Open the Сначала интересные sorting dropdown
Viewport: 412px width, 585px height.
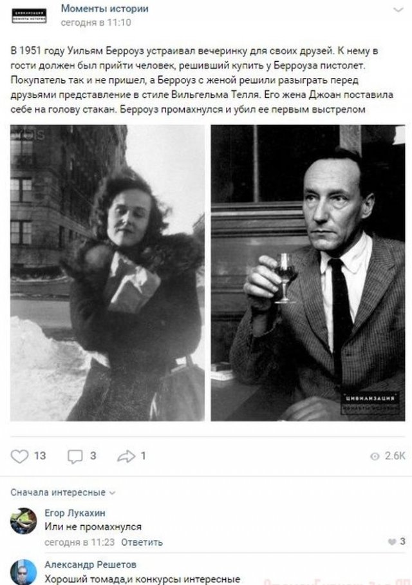coord(62,492)
